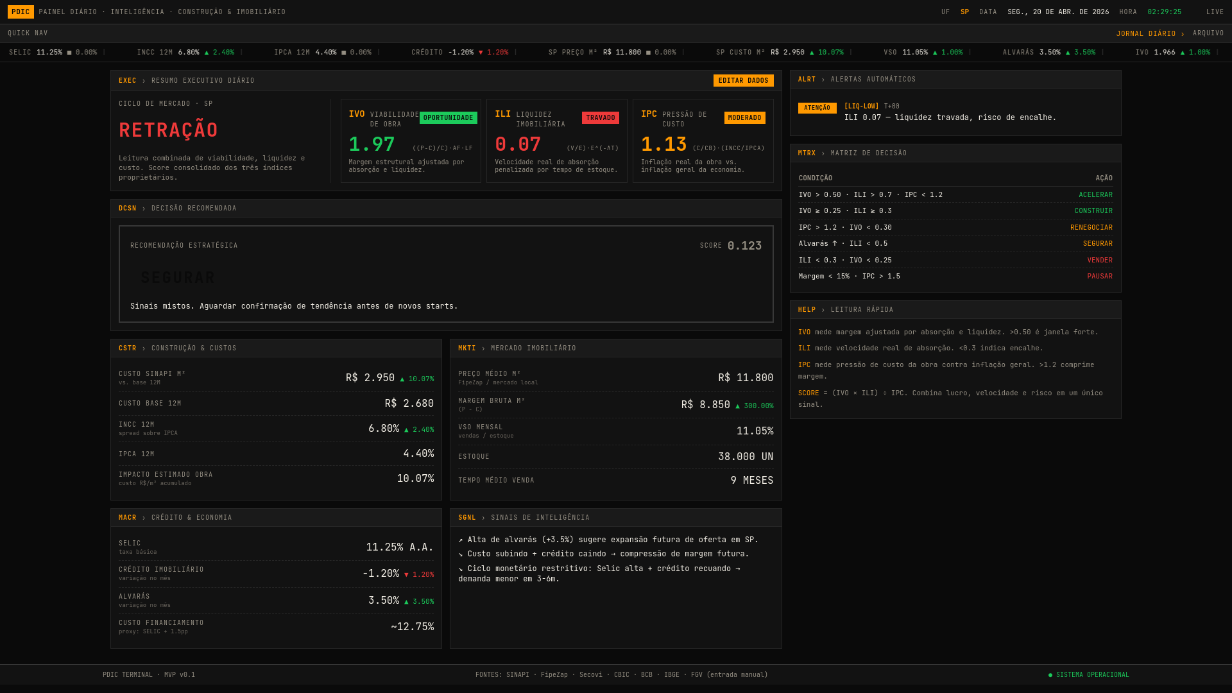Click the SELIC ticker item

(53, 53)
